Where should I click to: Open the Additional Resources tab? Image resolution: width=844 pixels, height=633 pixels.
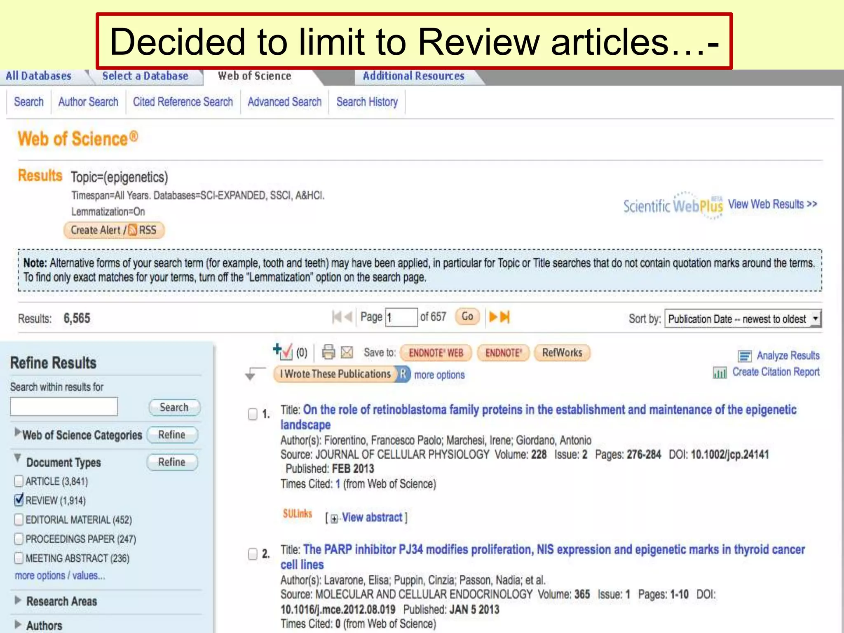pos(413,76)
